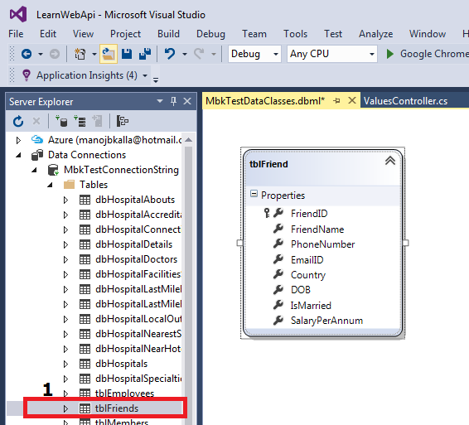The height and width of the screenshot is (425, 469).
Task: Open Server Explorer window options dropdown
Action: point(160,101)
